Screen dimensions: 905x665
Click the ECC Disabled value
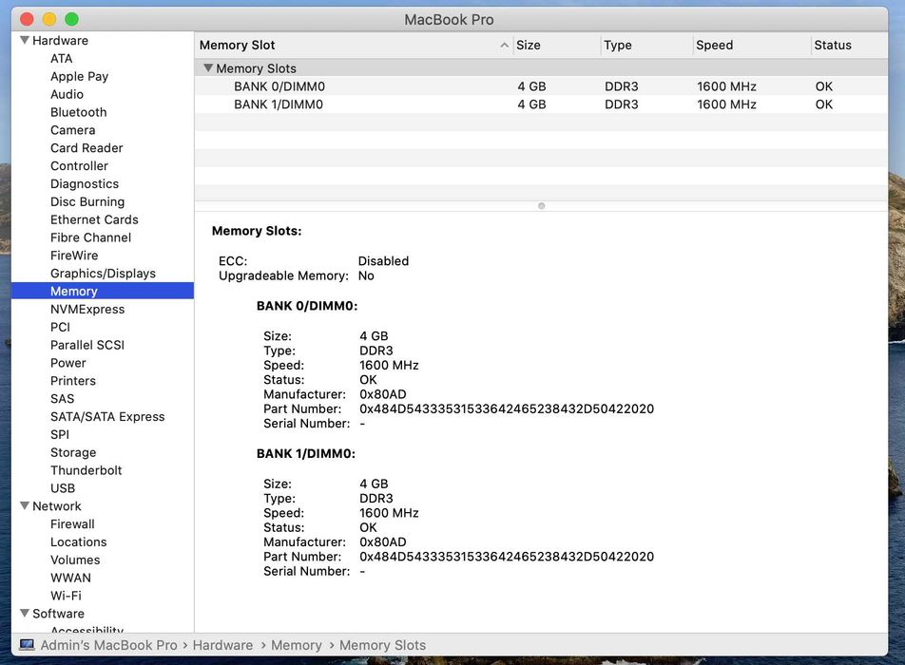tap(383, 260)
